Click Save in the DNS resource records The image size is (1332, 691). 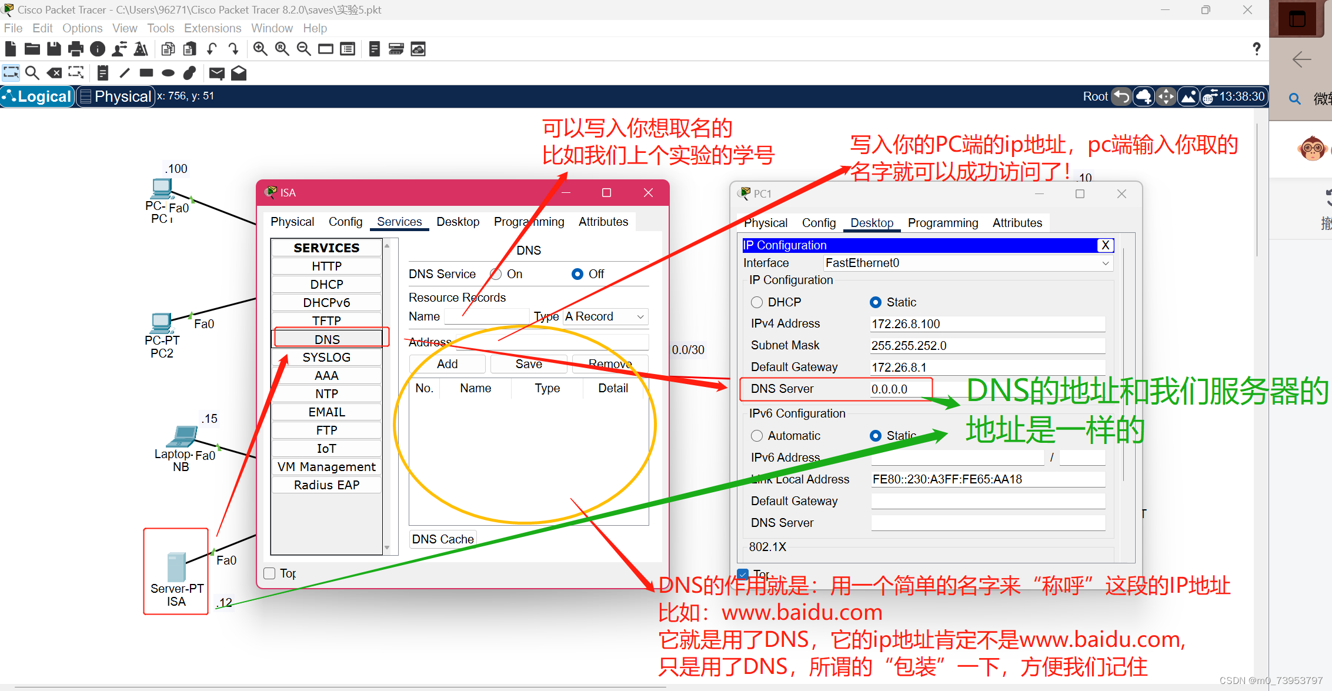point(528,363)
